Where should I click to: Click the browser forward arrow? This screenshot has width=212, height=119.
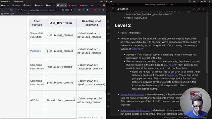click(x=7, y=10)
